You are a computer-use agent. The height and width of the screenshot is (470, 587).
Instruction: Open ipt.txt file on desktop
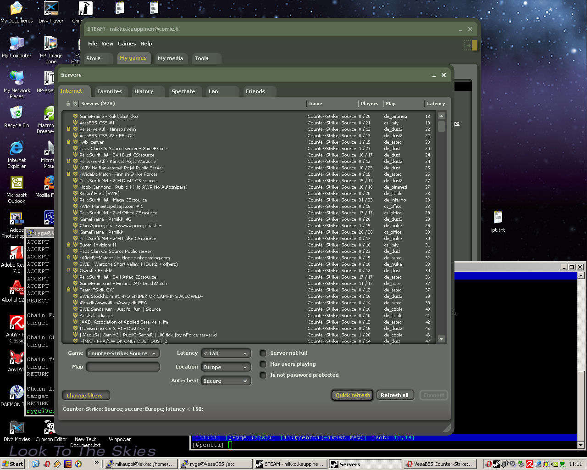point(498,222)
